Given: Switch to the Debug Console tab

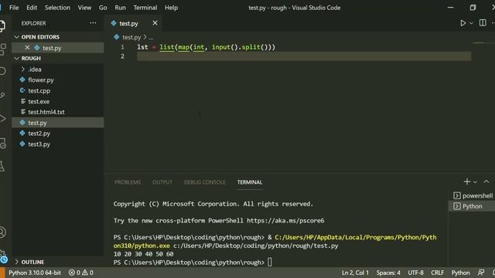Looking at the screenshot, I should coord(204,182).
